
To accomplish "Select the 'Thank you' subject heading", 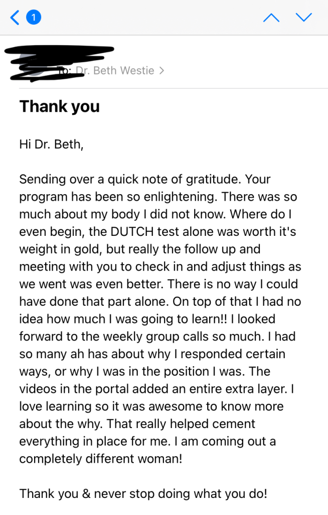I will [60, 107].
